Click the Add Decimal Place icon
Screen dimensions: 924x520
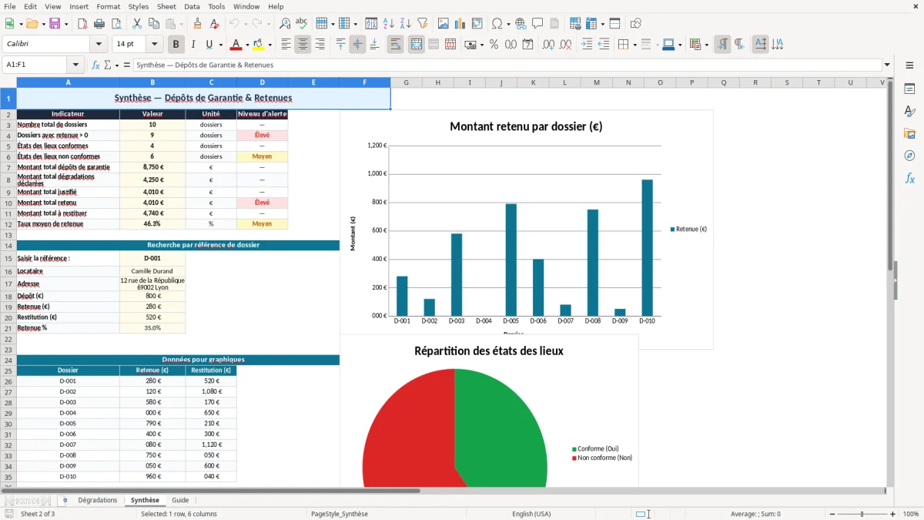tap(548, 45)
